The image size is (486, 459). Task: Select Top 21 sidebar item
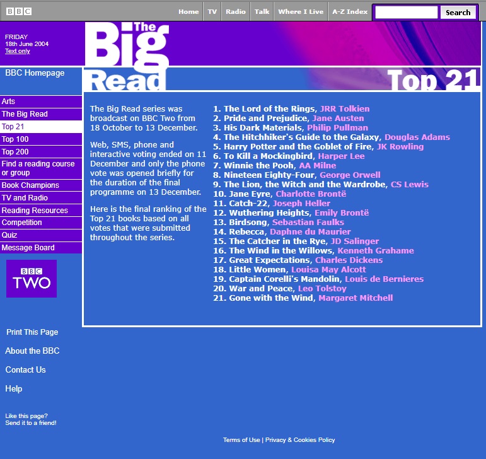coord(41,127)
